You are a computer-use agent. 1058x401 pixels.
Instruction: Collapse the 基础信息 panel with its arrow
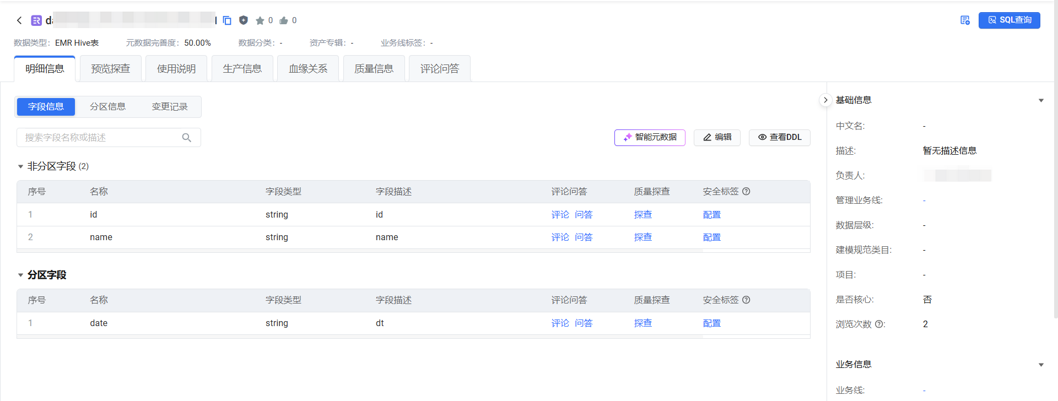[x=1041, y=100]
